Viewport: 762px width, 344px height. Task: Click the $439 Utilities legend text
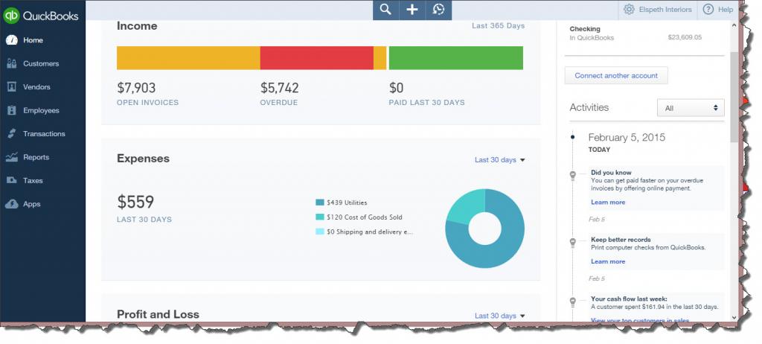click(x=347, y=203)
